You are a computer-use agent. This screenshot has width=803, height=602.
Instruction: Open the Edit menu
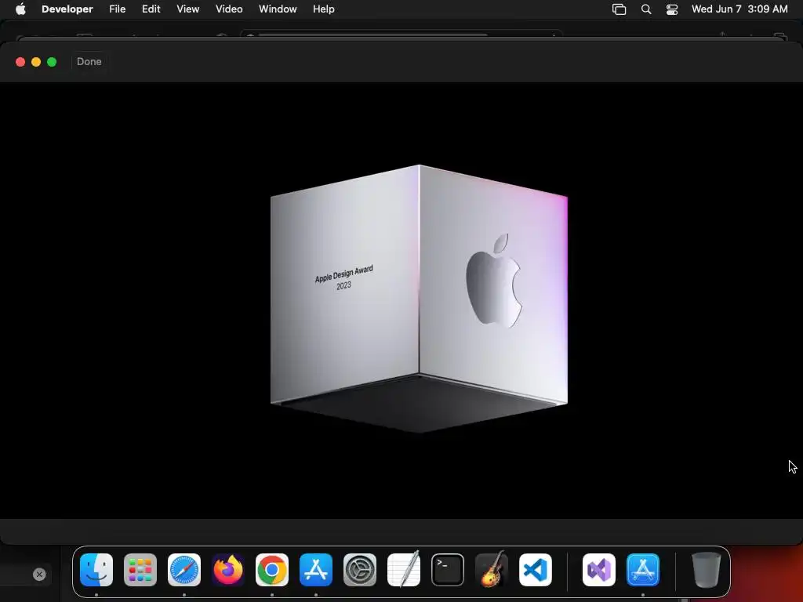[x=151, y=9]
